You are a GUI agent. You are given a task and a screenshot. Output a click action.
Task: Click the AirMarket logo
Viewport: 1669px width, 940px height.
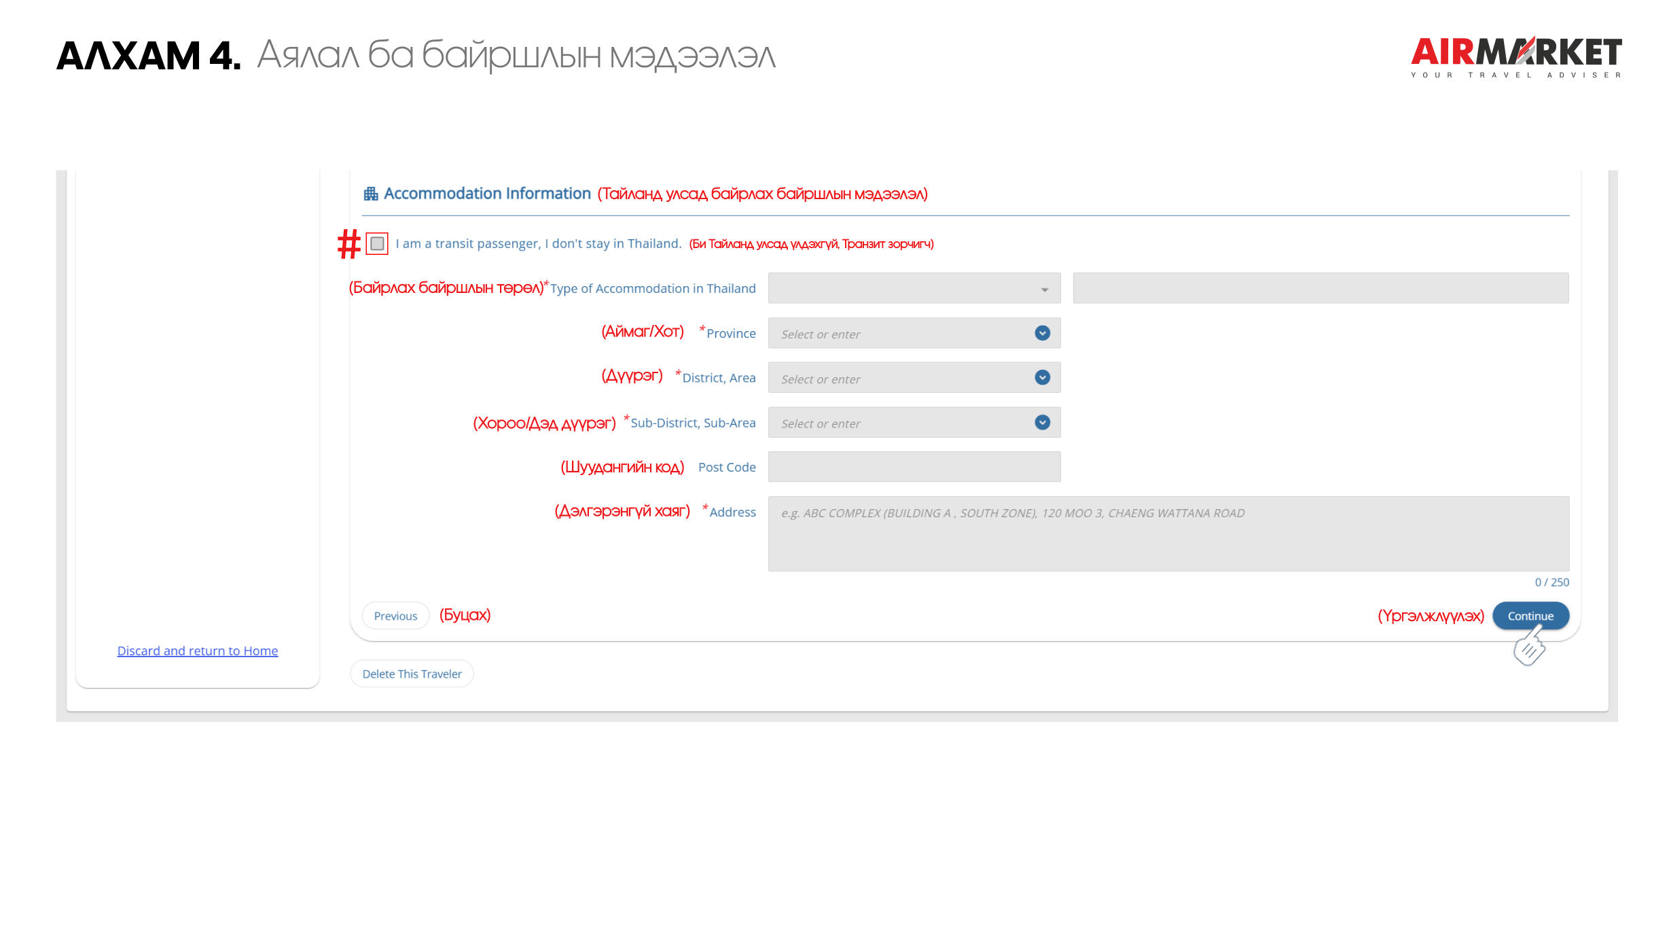(1516, 57)
